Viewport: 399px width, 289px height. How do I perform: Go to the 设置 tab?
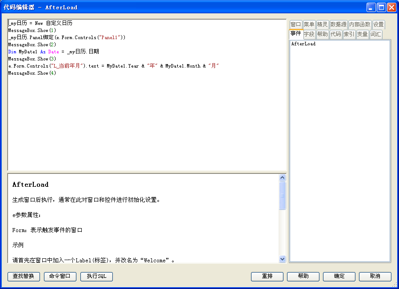click(x=378, y=24)
